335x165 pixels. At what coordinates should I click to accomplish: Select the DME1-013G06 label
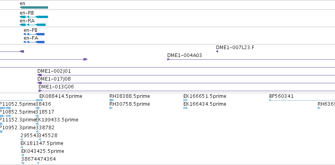(56, 87)
